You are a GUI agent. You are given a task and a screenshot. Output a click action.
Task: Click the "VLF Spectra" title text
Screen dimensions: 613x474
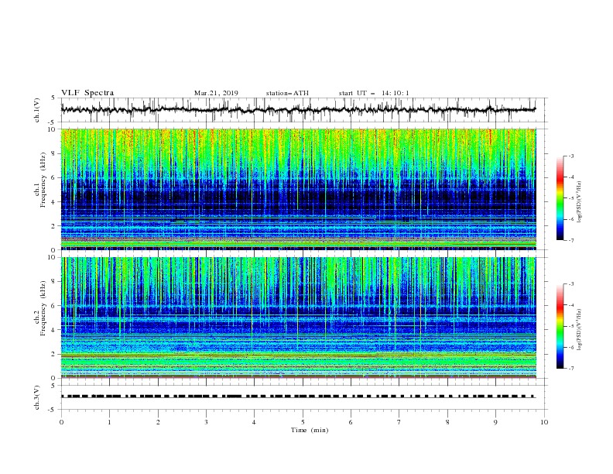pyautogui.click(x=87, y=93)
